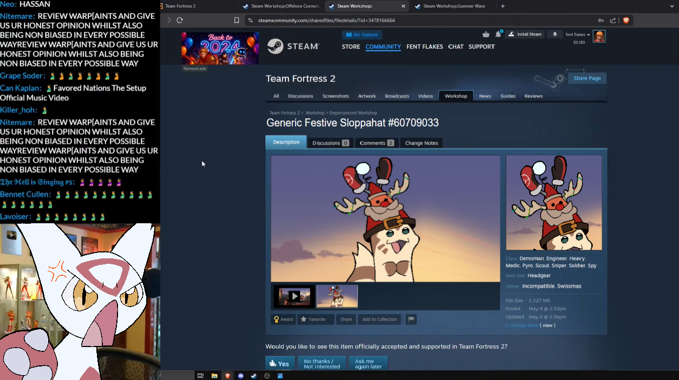Click Ask me again later
The width and height of the screenshot is (679, 380).
pos(368,363)
